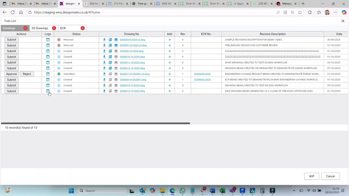Screen dimensions: 349x196
Task: Click the '10 record(s) found of 10' text
Action: pos(21,128)
